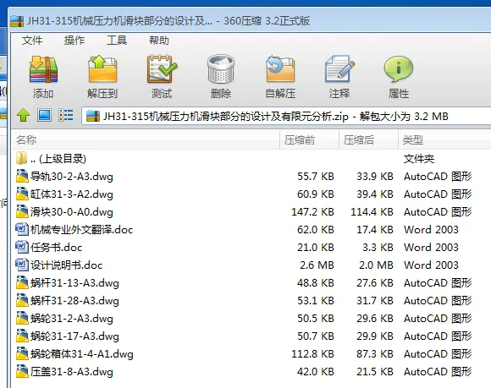Image resolution: width=491 pixels, height=388 pixels.
Task: Select file name 导轨30-2-A3.dwg
Action: [x=71, y=177]
